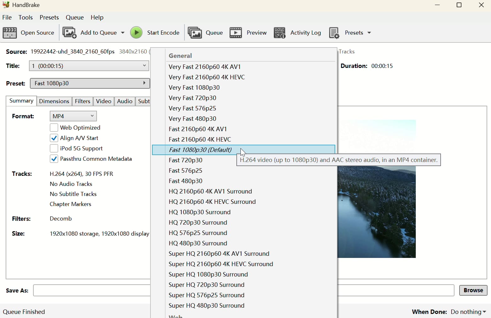Click the HandBrake logo in the title bar
The image size is (491, 318).
pyautogui.click(x=6, y=5)
